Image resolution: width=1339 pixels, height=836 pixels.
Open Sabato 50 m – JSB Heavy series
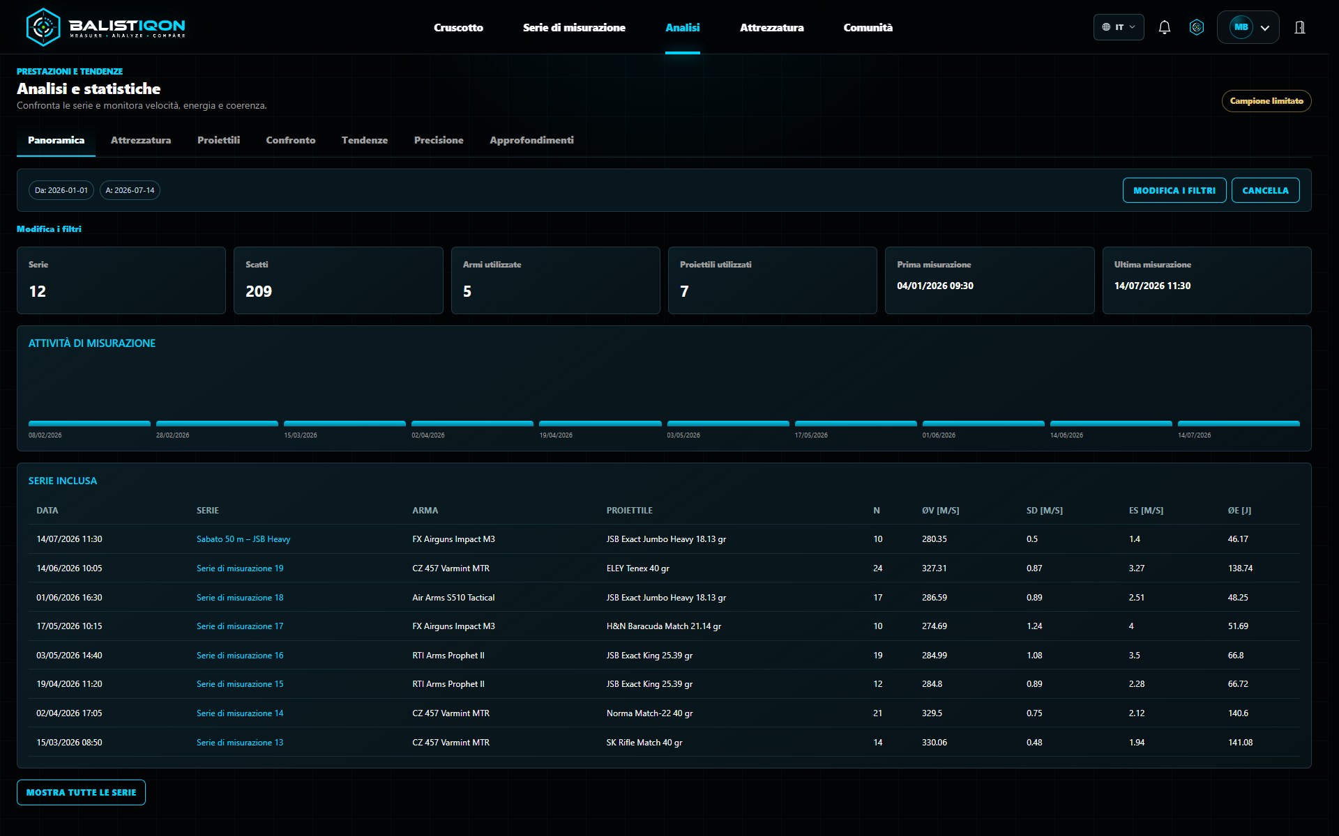tap(243, 539)
